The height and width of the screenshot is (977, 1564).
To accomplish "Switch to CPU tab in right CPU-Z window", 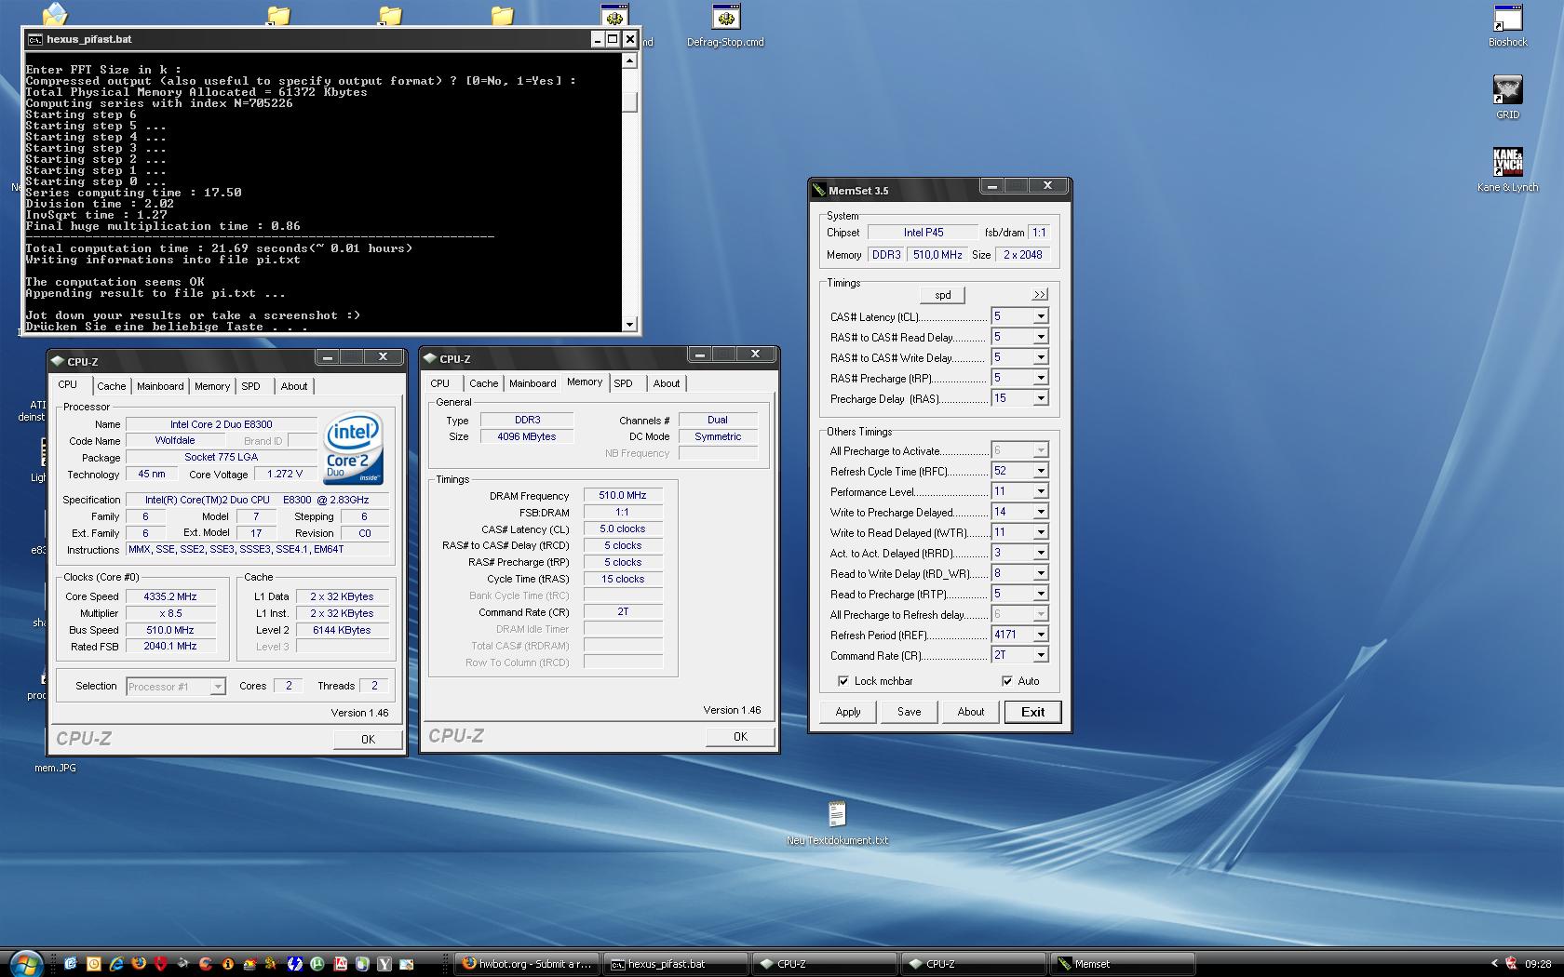I will click(440, 383).
